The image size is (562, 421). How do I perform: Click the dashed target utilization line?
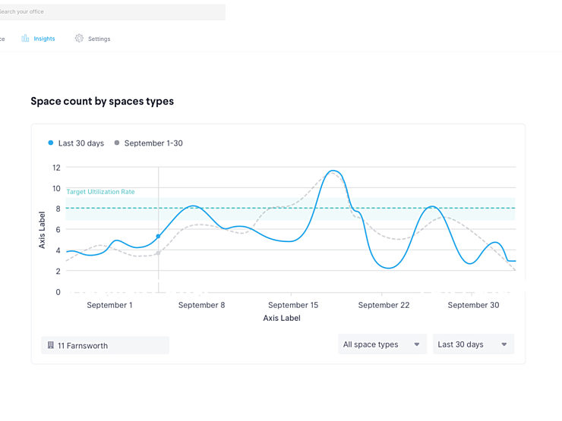tap(290, 208)
